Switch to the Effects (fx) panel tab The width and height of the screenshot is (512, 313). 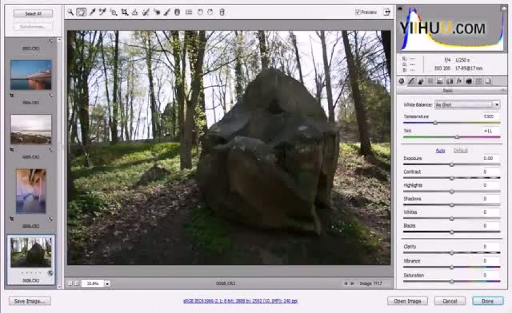(459, 81)
